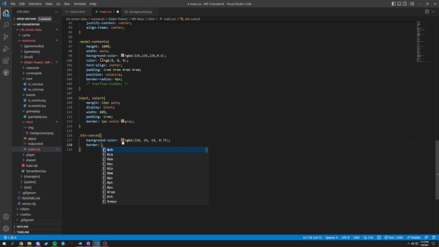Screen dimensions: 439x247
Task: Open the Search view in the activity bar
Action: (6, 25)
